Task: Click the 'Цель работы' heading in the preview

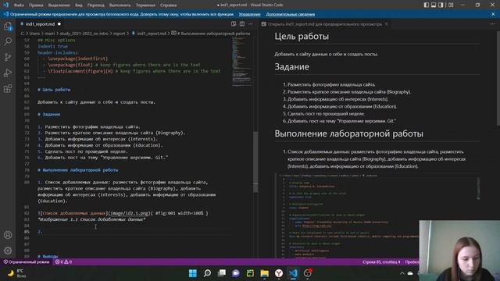Action: coord(302,37)
